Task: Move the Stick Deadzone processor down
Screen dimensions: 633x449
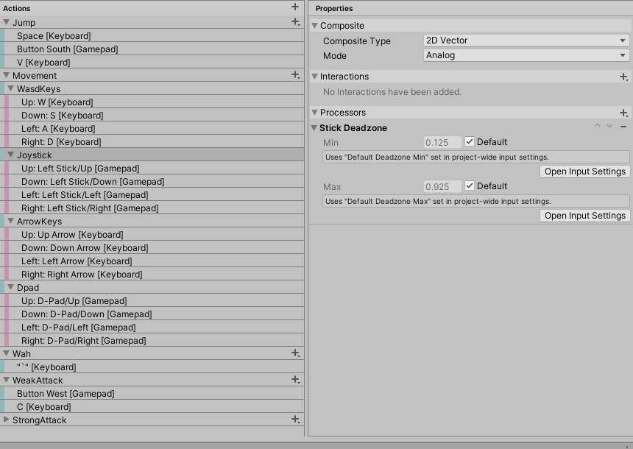Action: click(x=609, y=126)
